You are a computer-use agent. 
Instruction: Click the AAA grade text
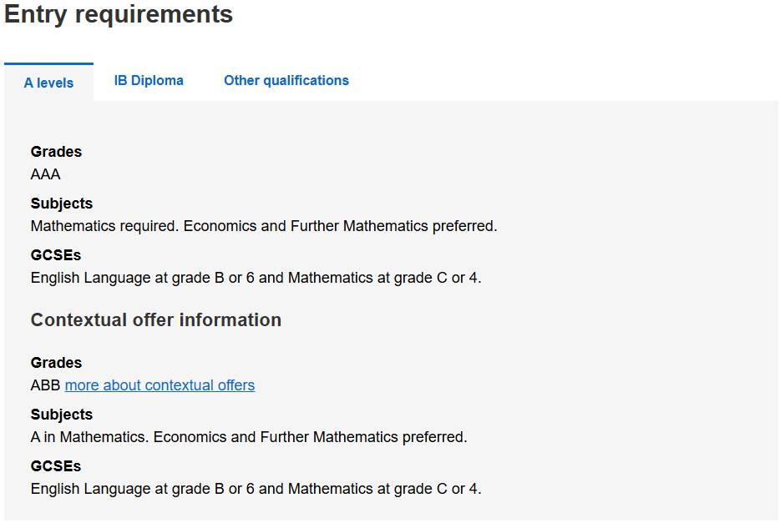46,174
